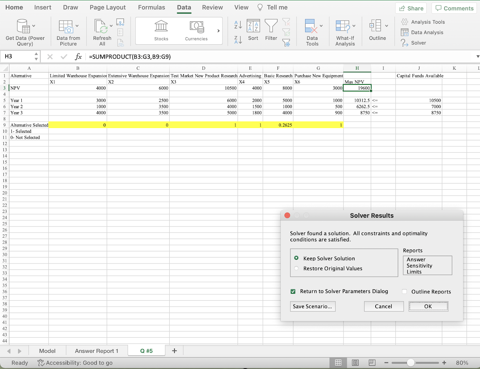Open Get Data (Power Query)

[x=24, y=31]
